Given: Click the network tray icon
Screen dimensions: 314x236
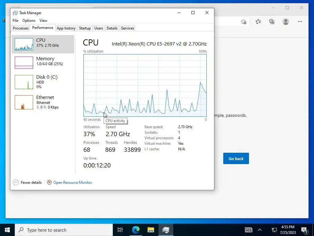Looking at the screenshot, I should coord(274,230).
